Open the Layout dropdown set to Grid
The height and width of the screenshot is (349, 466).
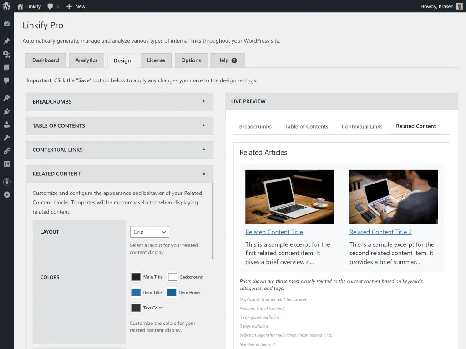(149, 232)
